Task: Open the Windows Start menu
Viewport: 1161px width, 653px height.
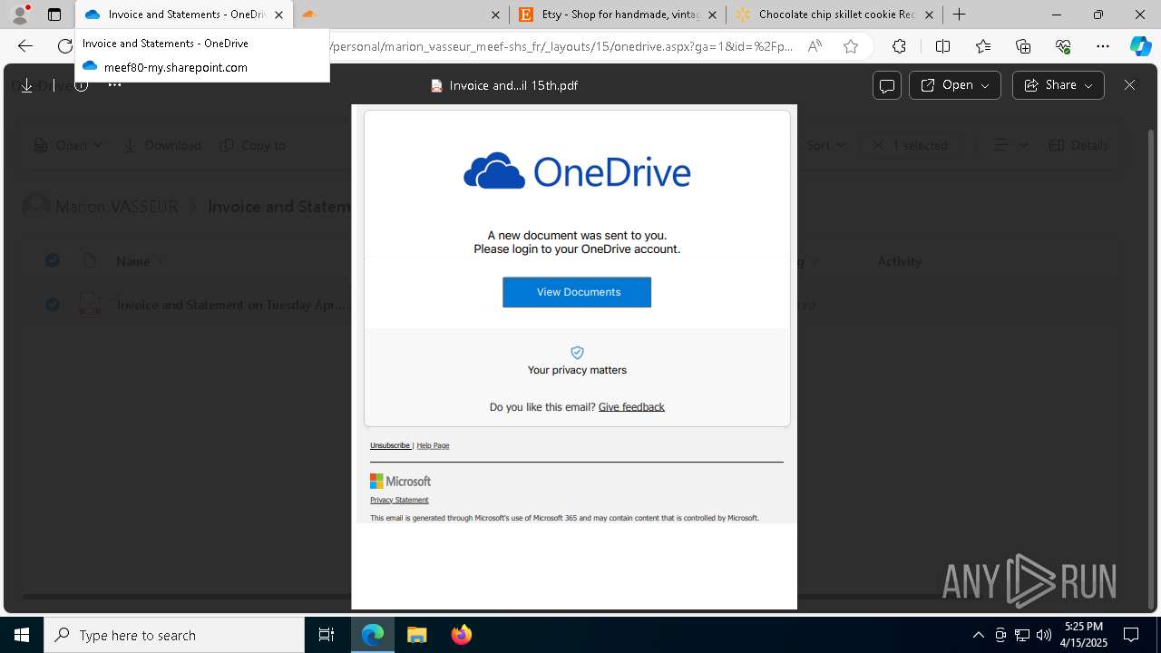Action: click(x=22, y=635)
